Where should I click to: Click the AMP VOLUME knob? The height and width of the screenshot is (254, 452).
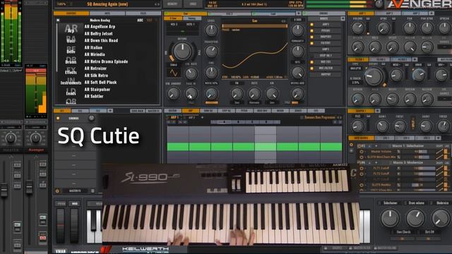click(358, 28)
